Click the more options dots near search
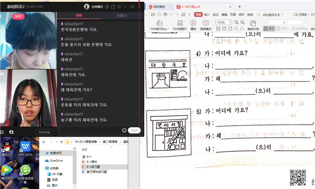 coord(282,15)
